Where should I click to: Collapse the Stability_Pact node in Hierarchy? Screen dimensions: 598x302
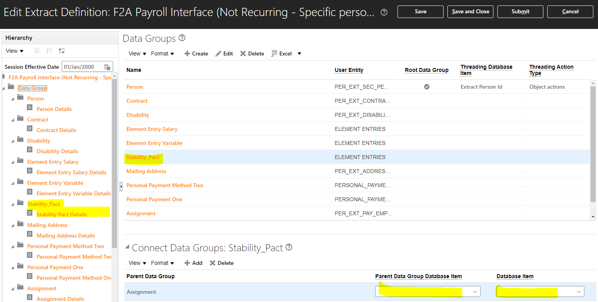pos(12,204)
